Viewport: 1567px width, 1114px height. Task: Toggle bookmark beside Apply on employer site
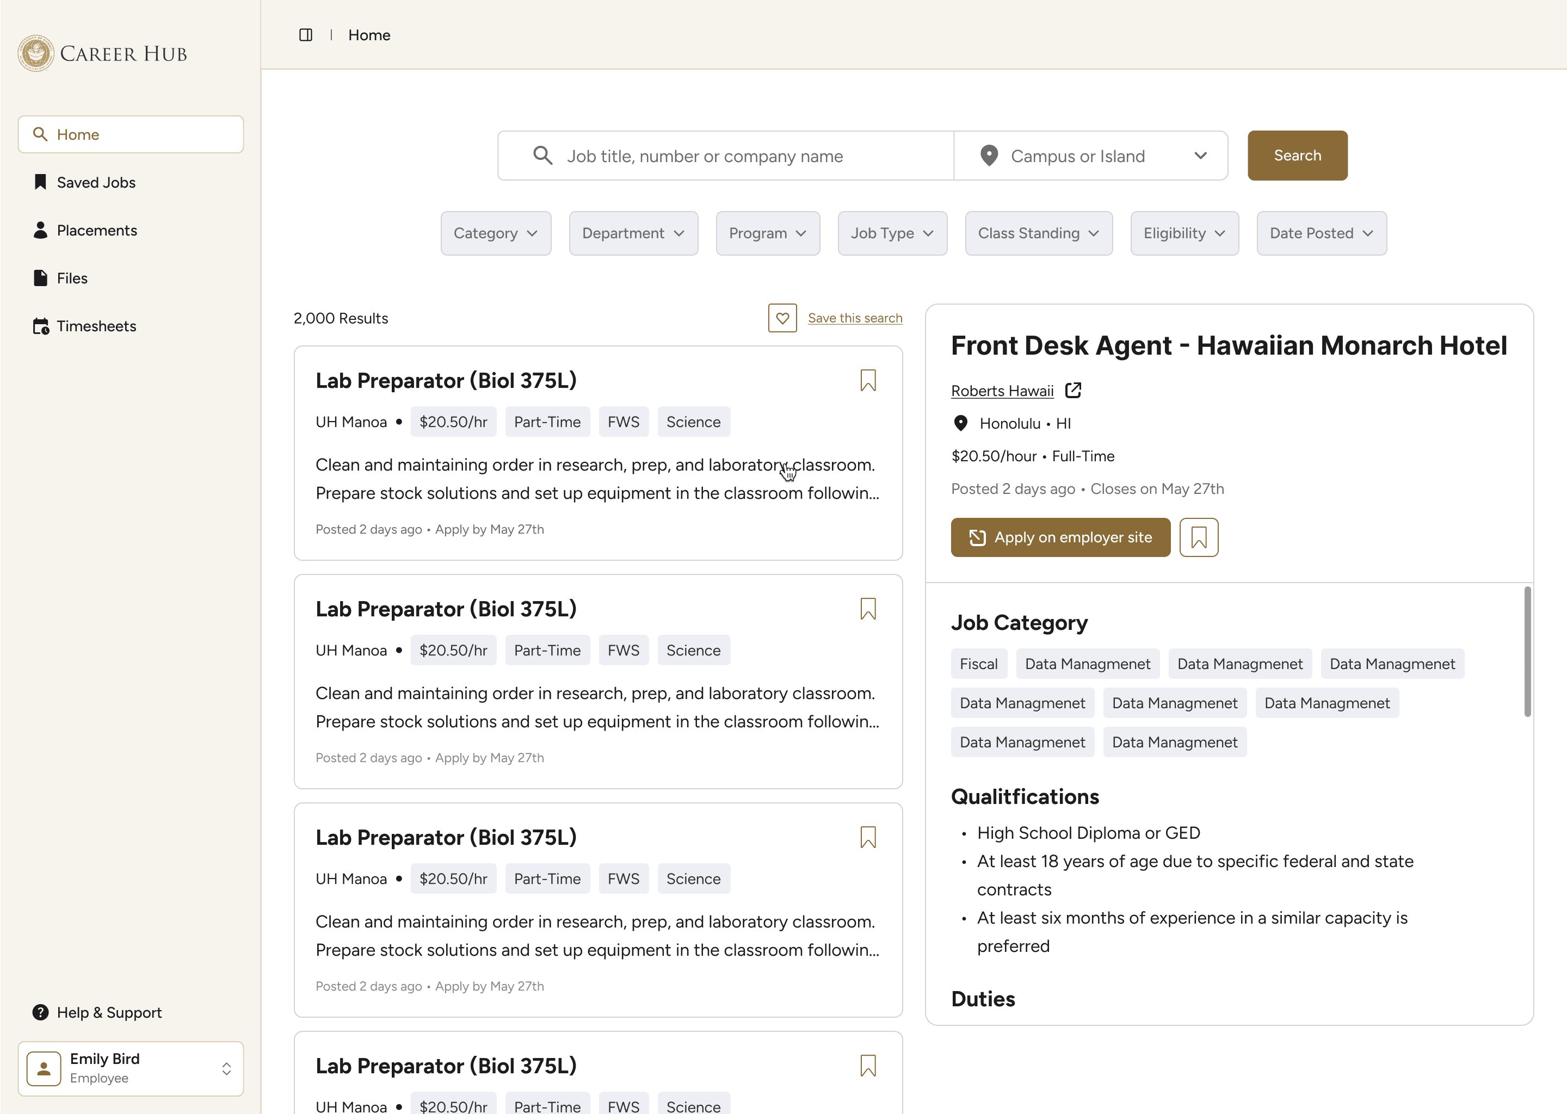(x=1199, y=538)
